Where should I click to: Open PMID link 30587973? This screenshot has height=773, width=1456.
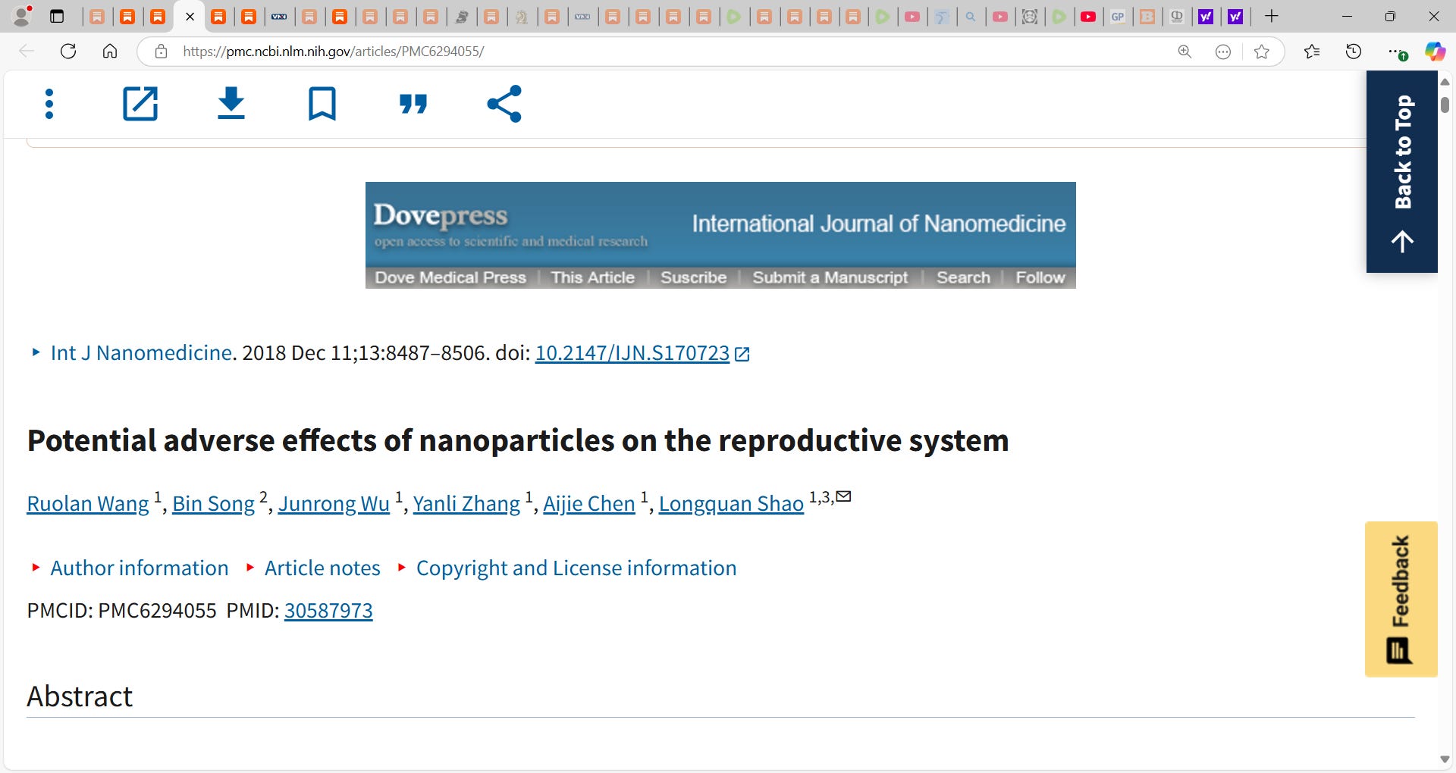[x=328, y=610]
